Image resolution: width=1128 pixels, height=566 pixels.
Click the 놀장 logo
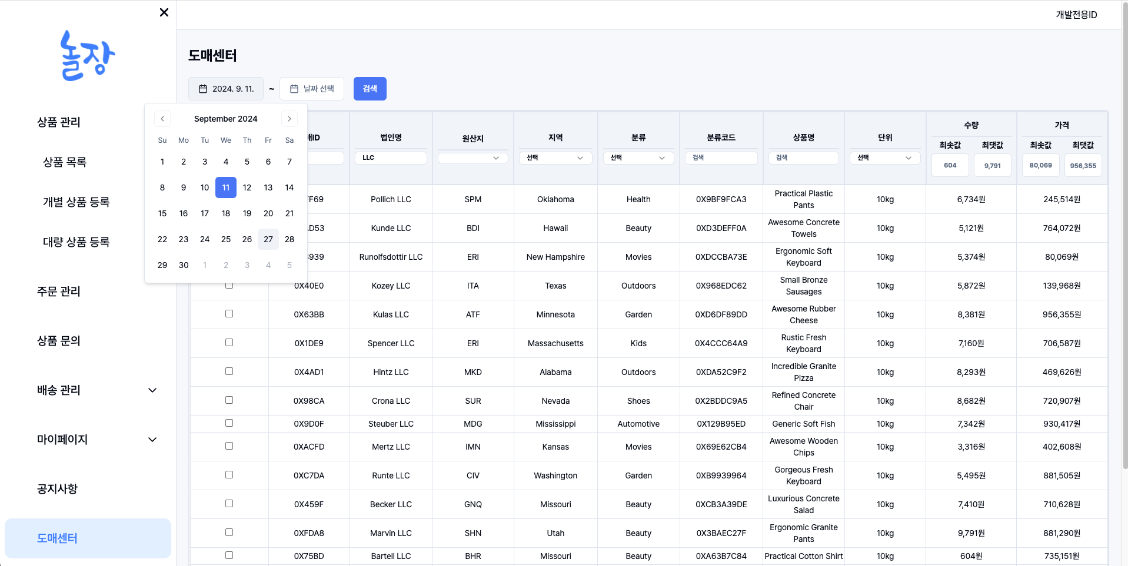point(88,56)
